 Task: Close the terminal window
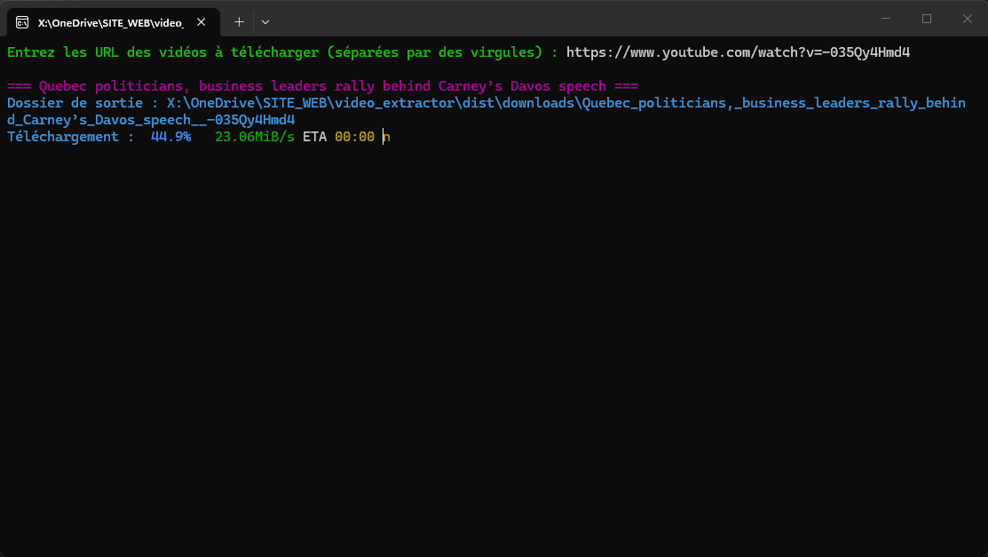click(967, 19)
